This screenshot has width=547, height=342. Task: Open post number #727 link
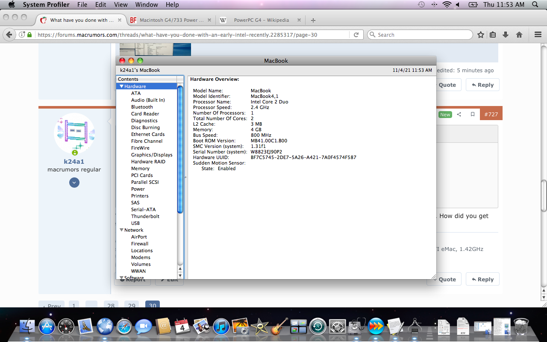(x=491, y=114)
